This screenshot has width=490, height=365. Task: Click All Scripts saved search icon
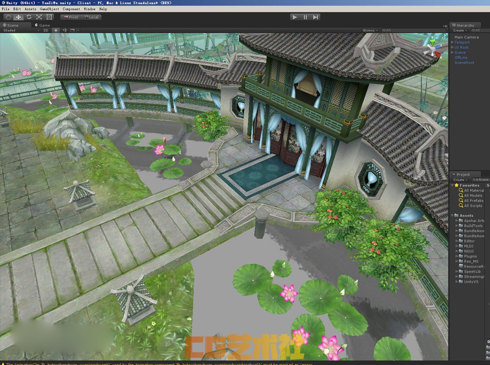tap(461, 205)
